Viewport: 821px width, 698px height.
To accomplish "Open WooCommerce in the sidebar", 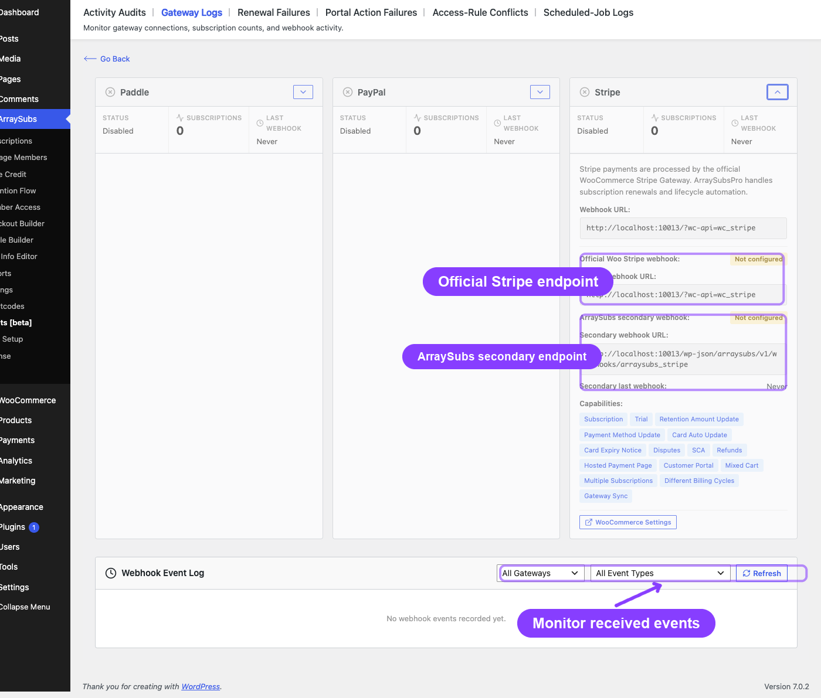I will (35, 400).
